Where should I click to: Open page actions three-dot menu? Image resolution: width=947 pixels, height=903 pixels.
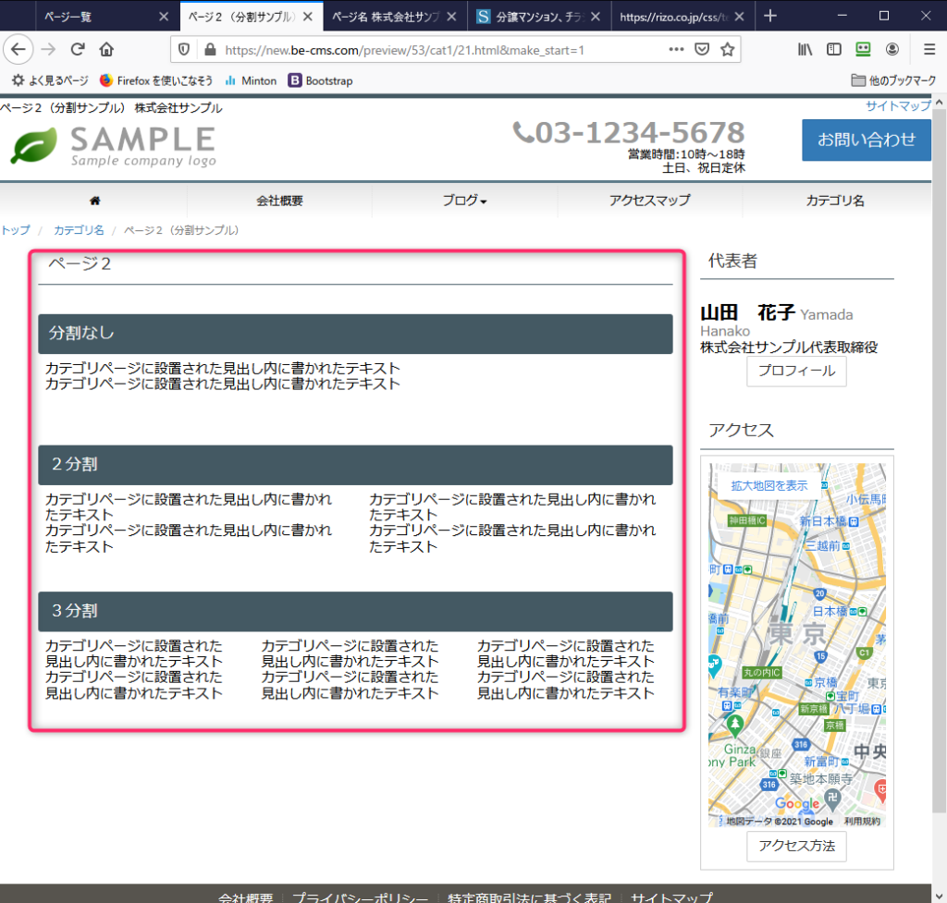tap(676, 50)
